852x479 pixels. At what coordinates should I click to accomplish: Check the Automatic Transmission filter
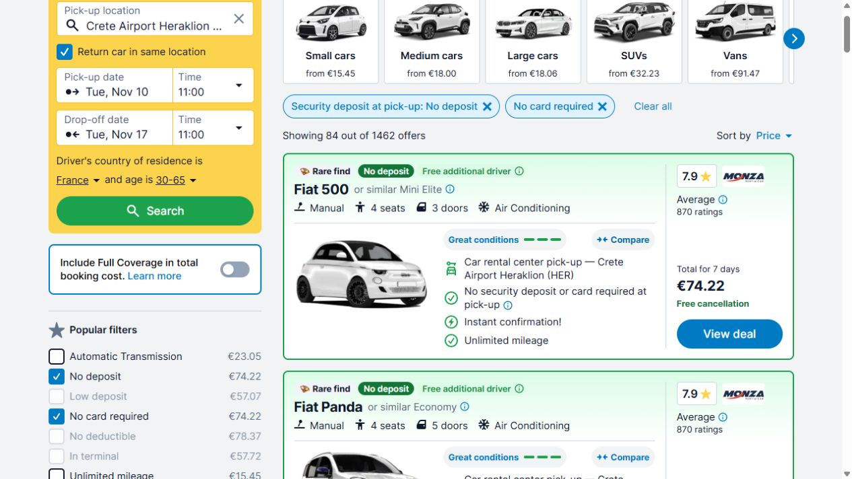pos(57,357)
